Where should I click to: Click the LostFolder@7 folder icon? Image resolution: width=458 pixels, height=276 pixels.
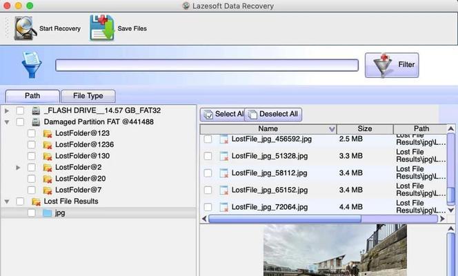(x=48, y=190)
